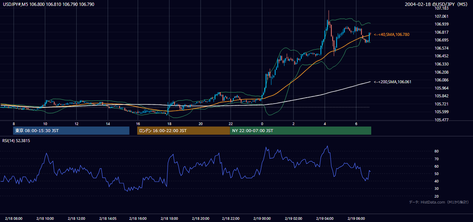473x222 pixels.
Task: Click price axis value 106.574
Action: tap(442, 48)
